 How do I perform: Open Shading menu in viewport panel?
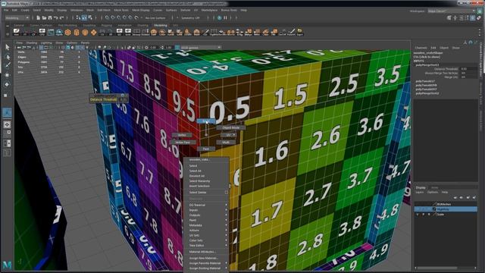32,42
